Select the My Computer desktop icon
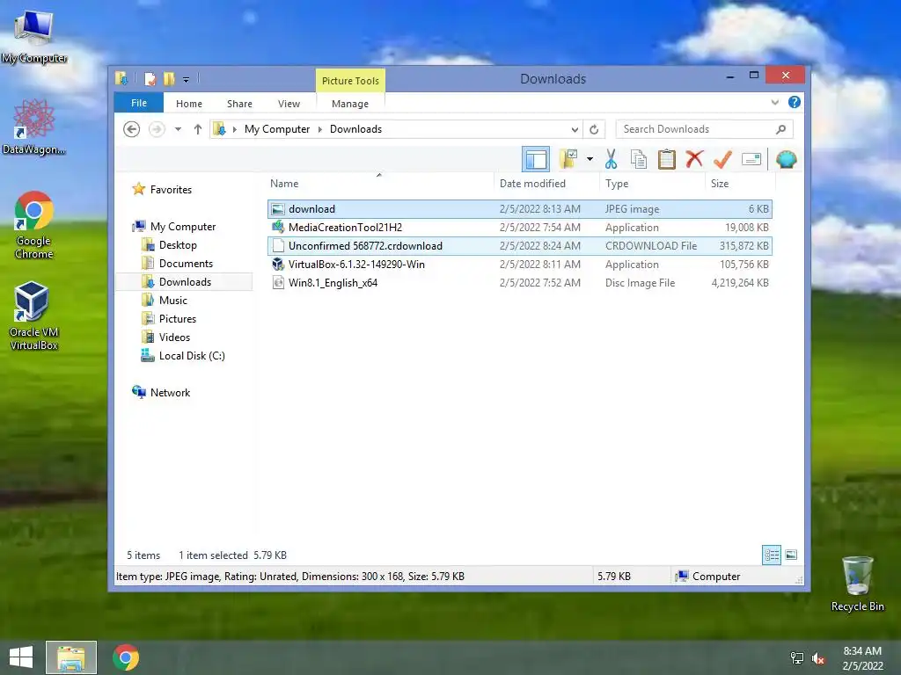 click(x=34, y=37)
